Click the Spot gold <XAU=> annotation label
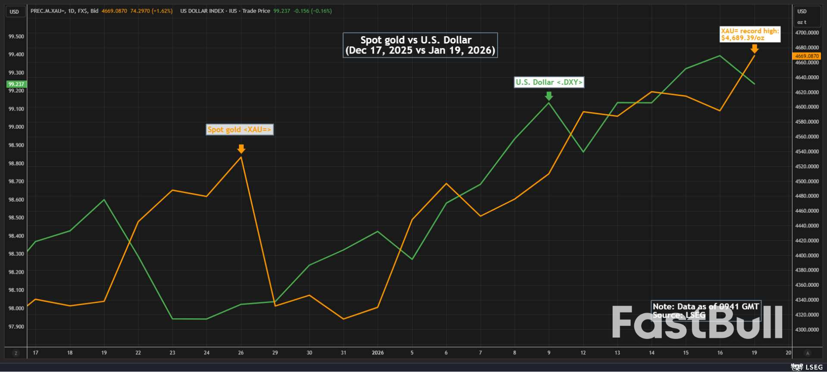The width and height of the screenshot is (827, 372). coord(240,130)
